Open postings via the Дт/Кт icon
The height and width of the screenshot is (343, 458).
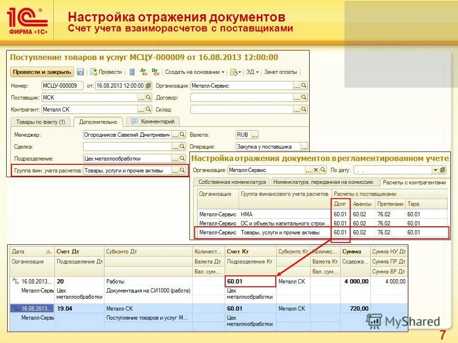coord(143,72)
